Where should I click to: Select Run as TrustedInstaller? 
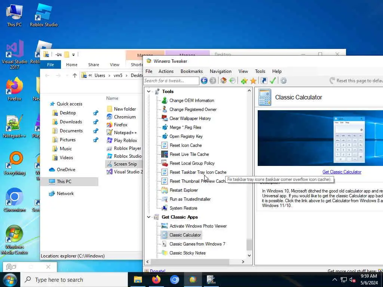190,199
